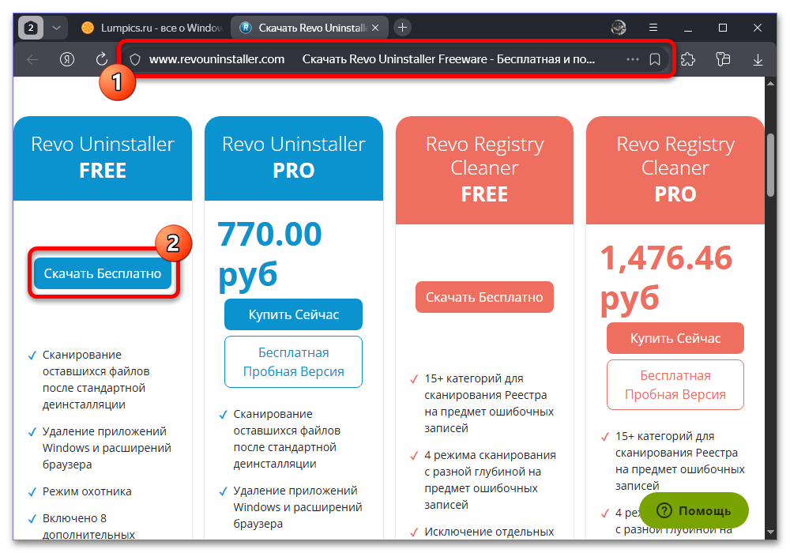Reload the current page
This screenshot has height=553, width=790.
pyautogui.click(x=102, y=59)
